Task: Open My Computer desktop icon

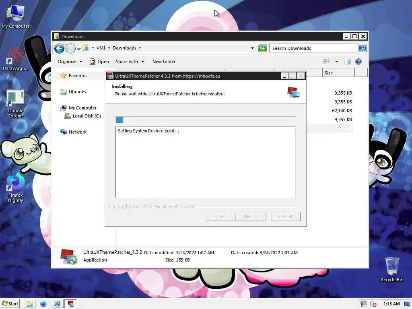Action: click(15, 16)
